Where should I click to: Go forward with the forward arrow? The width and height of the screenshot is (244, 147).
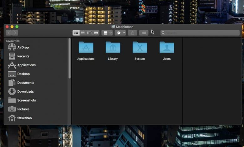[15, 33]
